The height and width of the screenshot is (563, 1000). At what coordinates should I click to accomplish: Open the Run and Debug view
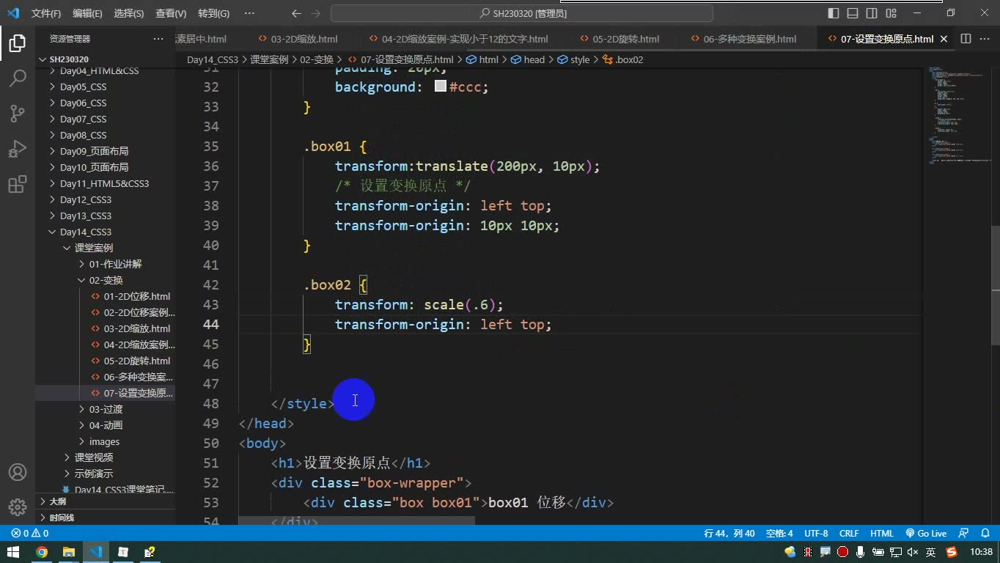pyautogui.click(x=18, y=149)
